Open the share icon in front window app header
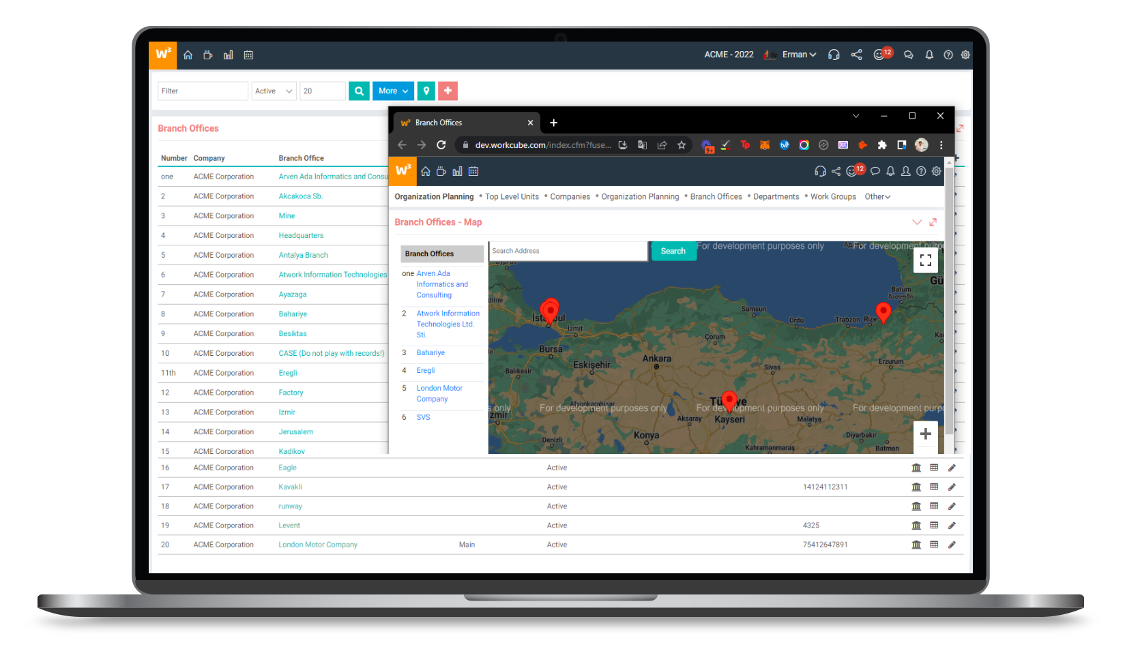1125x651 pixels. tap(836, 171)
